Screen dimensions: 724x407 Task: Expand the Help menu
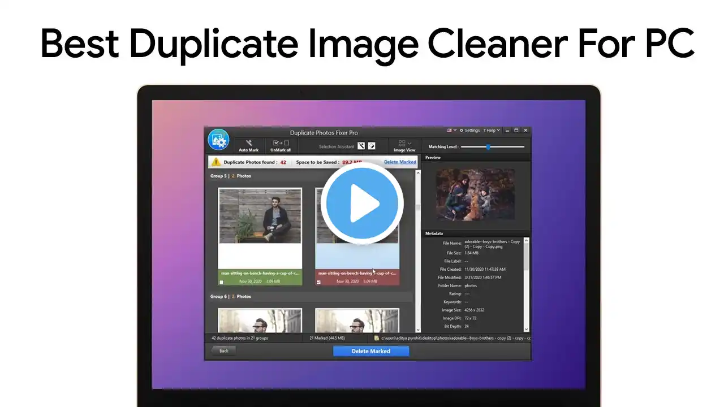(490, 131)
